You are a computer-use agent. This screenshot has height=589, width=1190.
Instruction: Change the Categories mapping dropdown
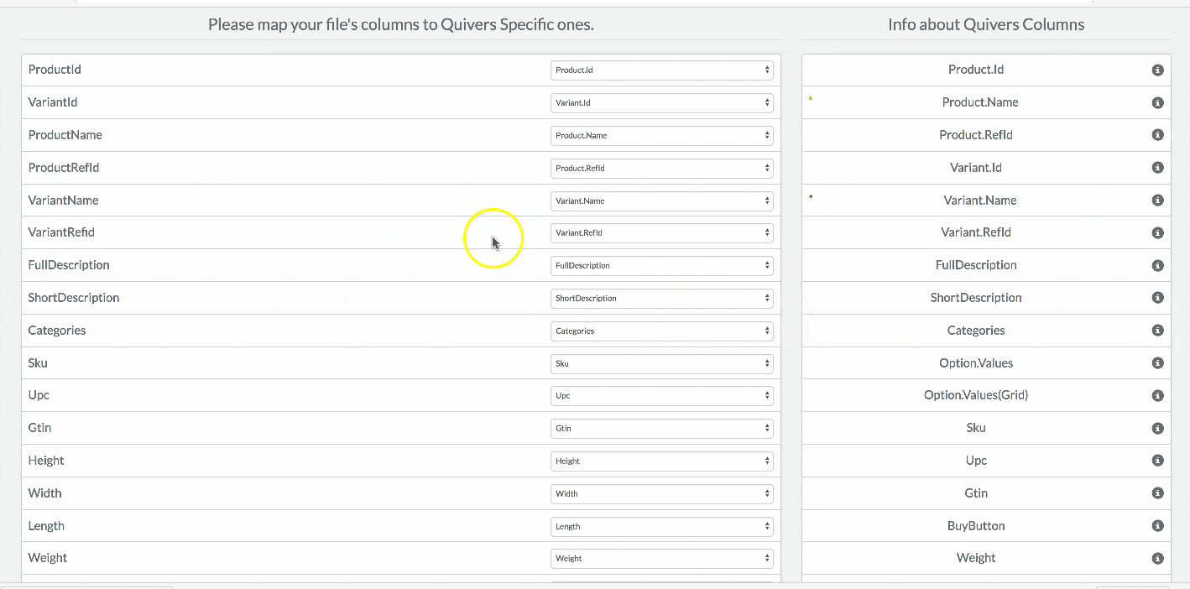(661, 331)
